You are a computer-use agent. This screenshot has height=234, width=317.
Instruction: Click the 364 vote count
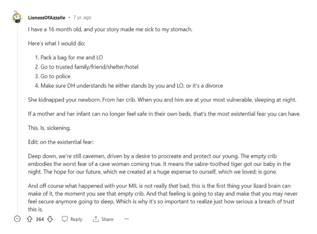[x=40, y=219]
